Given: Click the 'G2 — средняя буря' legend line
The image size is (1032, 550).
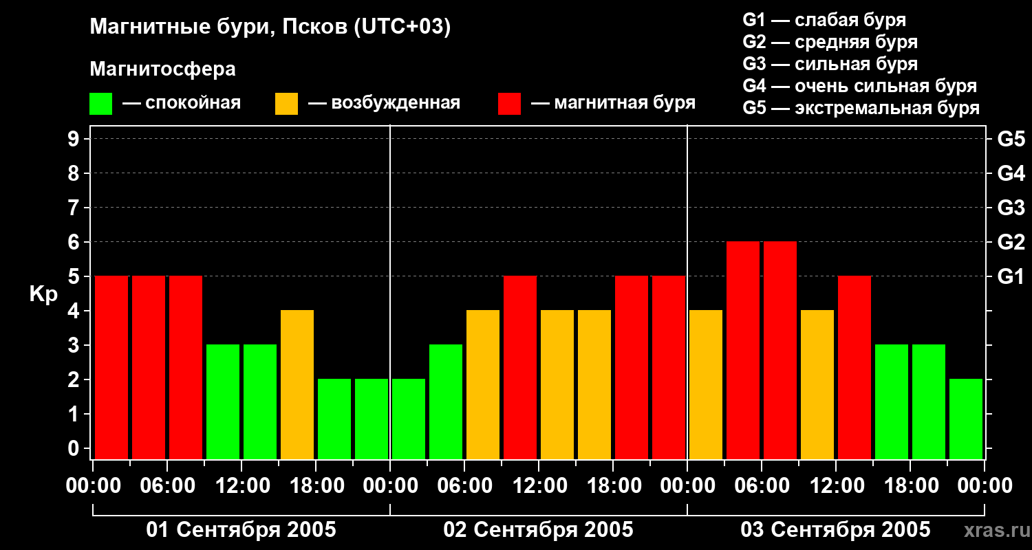Looking at the screenshot, I should click(830, 42).
